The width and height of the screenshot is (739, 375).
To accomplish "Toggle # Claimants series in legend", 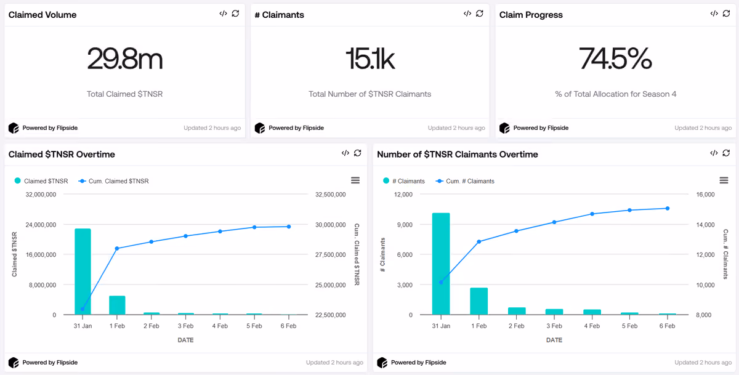I will 403,181.
